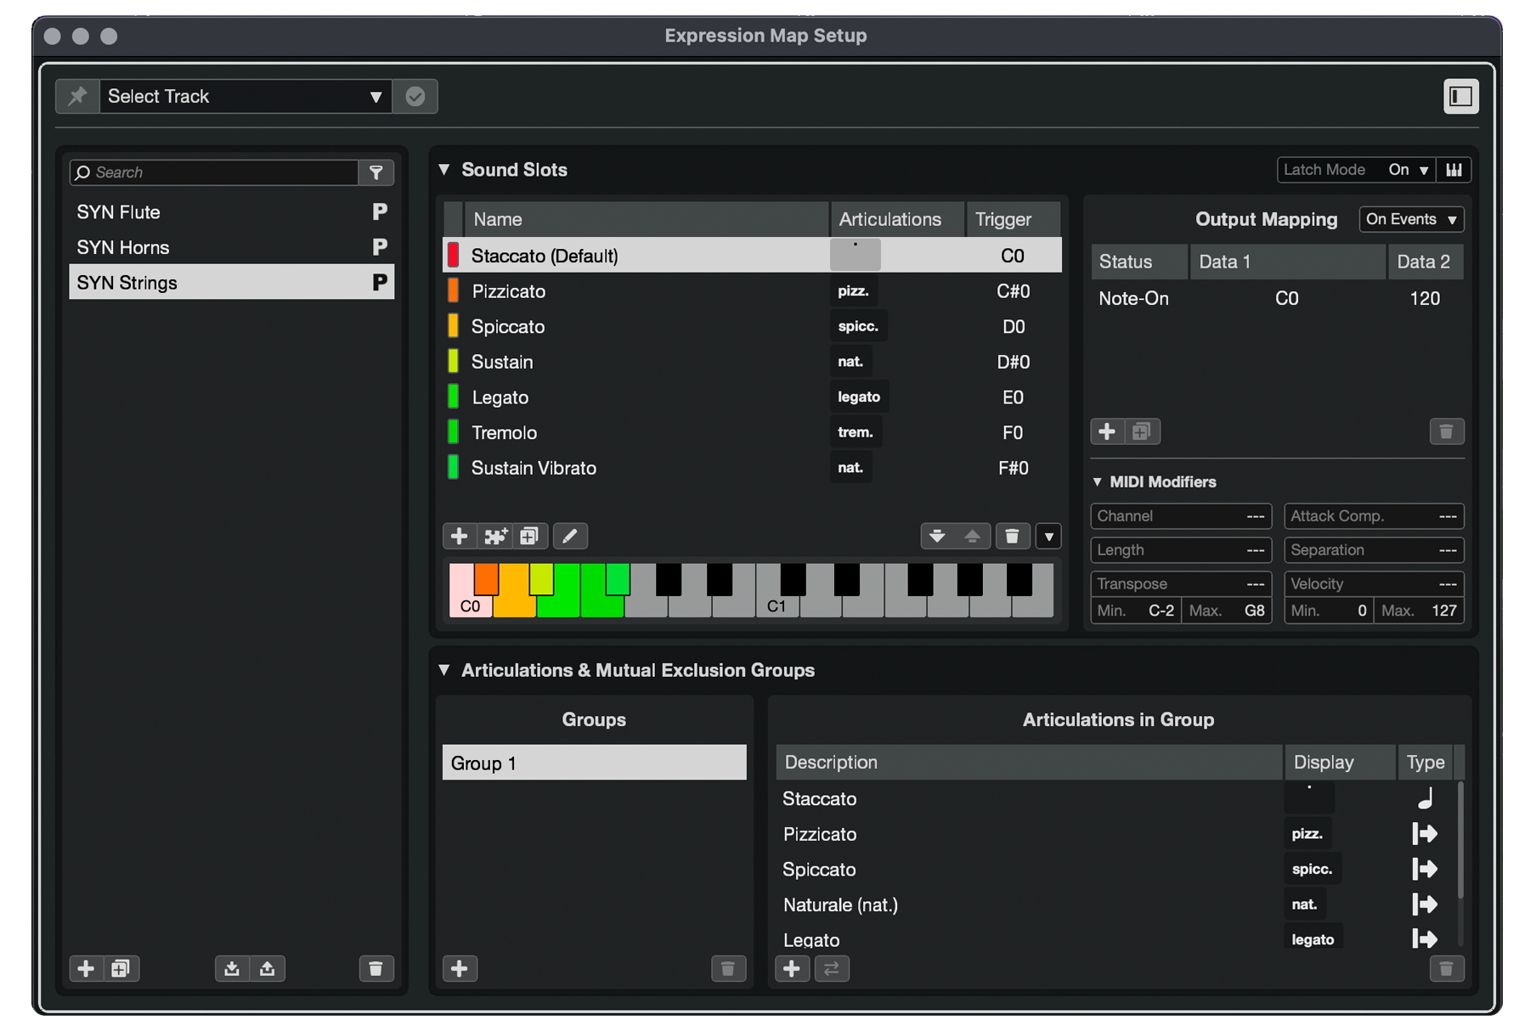Click the pin icon beside Select Track
The image size is (1536, 1031).
(x=77, y=96)
